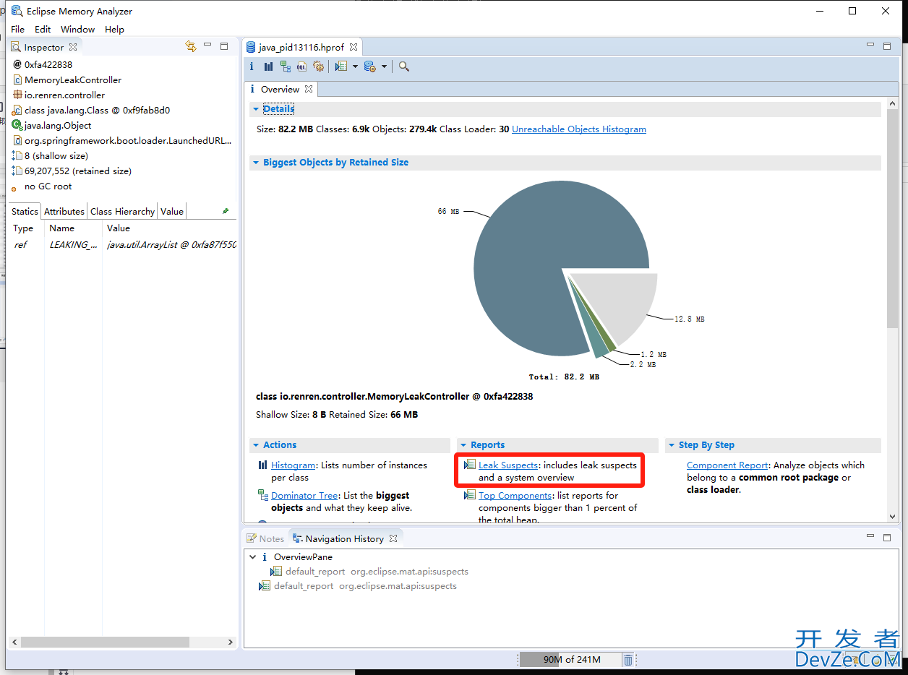Maximize the Inspector panel
Viewport: 908px width, 675px height.
[x=224, y=46]
